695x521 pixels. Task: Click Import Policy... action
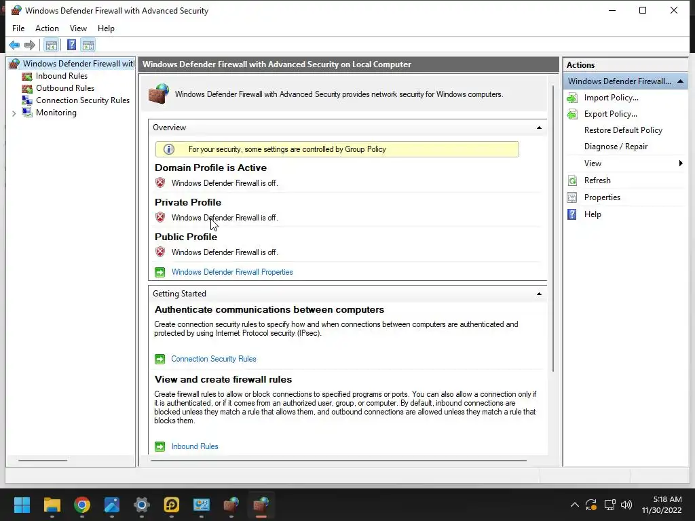[x=612, y=98]
